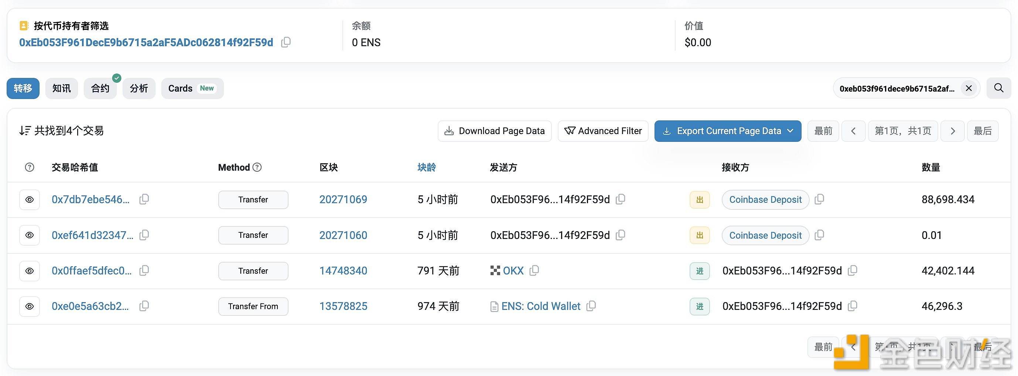Copy receiver address in 42,402.144 row

[853, 270]
